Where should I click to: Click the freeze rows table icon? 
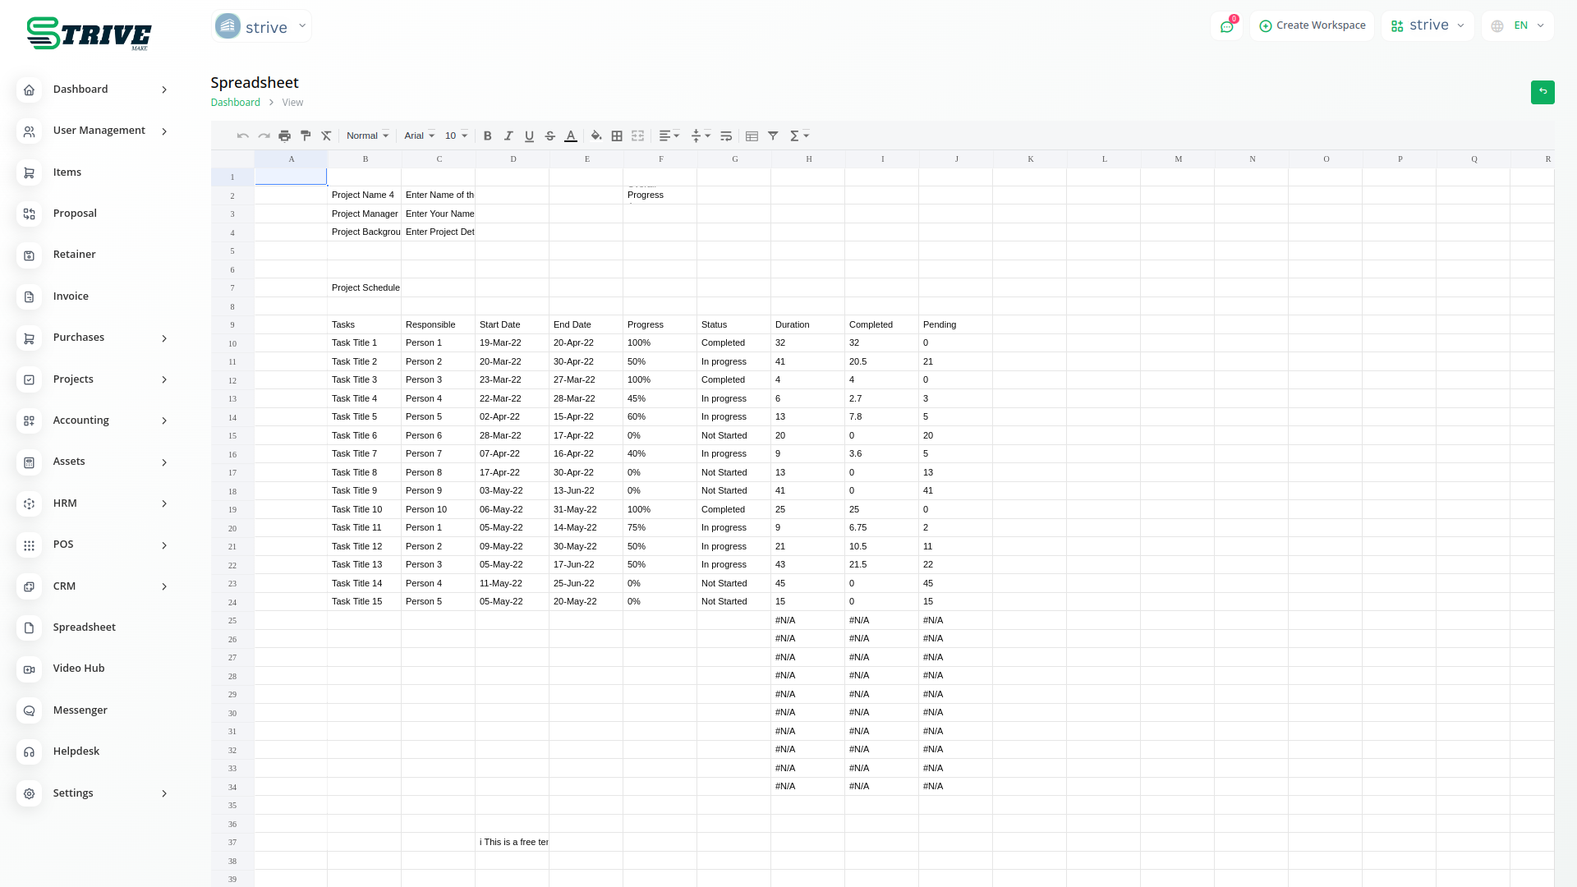tap(752, 136)
